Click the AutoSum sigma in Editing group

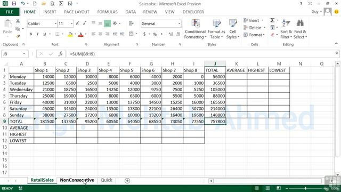click(272, 20)
